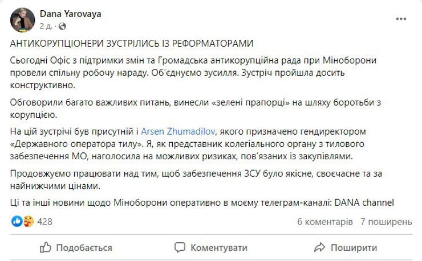422x261 pixels.
Task: Open the Поширити share menu
Action: pyautogui.click(x=346, y=247)
